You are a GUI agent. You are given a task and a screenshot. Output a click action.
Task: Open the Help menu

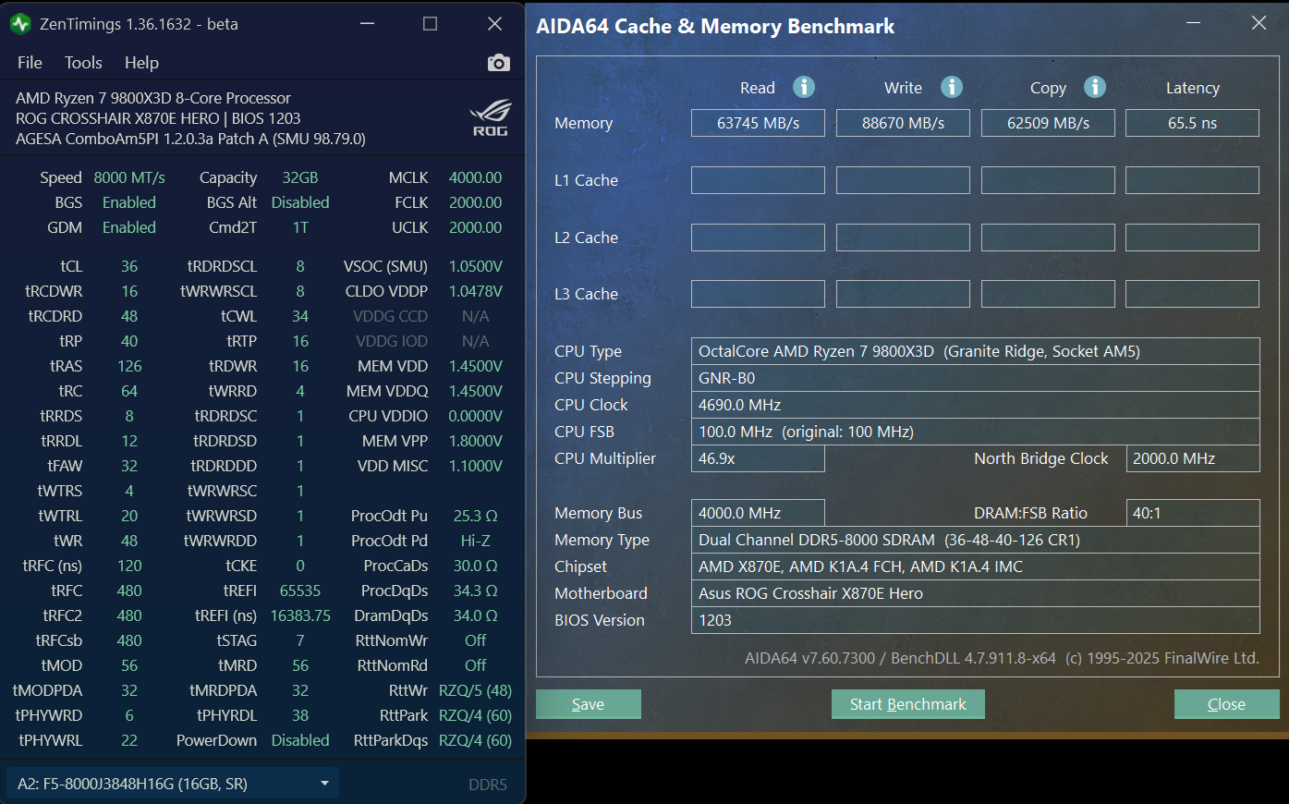(x=141, y=63)
